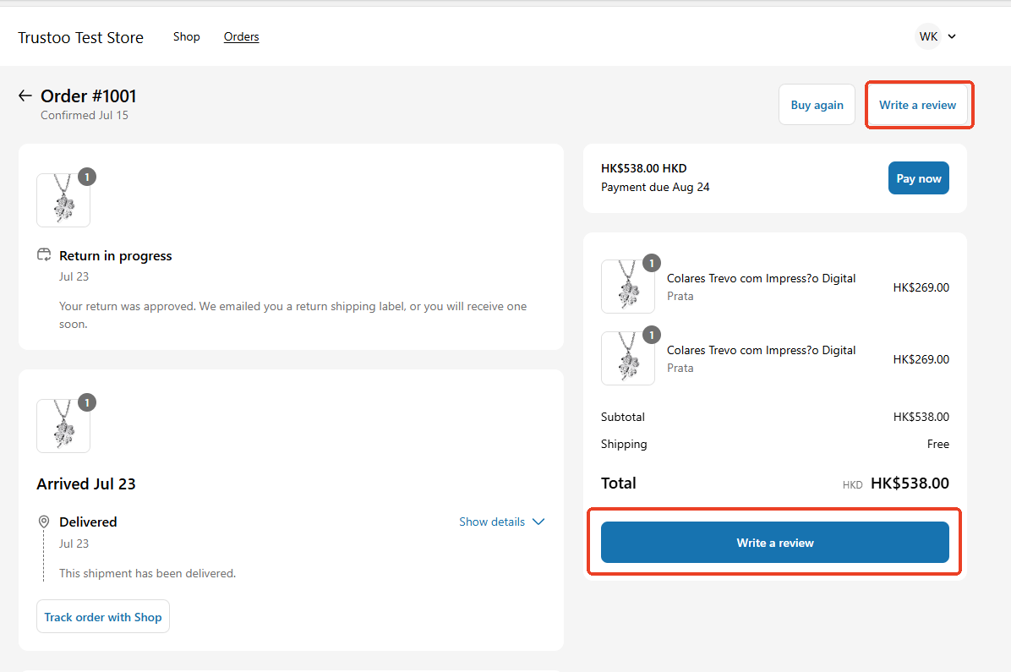Expand Show details for the delivered shipment
Screen dimensions: 1011x672
coord(501,522)
